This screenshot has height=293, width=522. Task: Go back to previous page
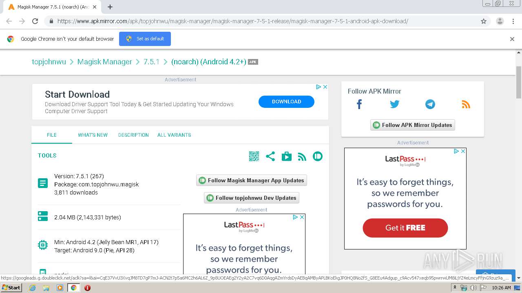pyautogui.click(x=9, y=21)
